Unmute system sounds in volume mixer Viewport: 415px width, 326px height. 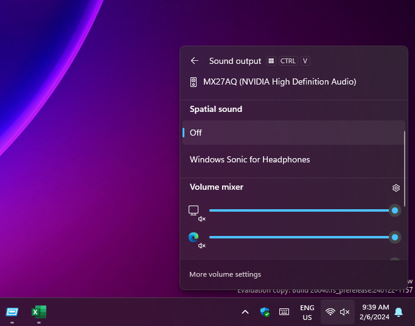[x=196, y=213]
